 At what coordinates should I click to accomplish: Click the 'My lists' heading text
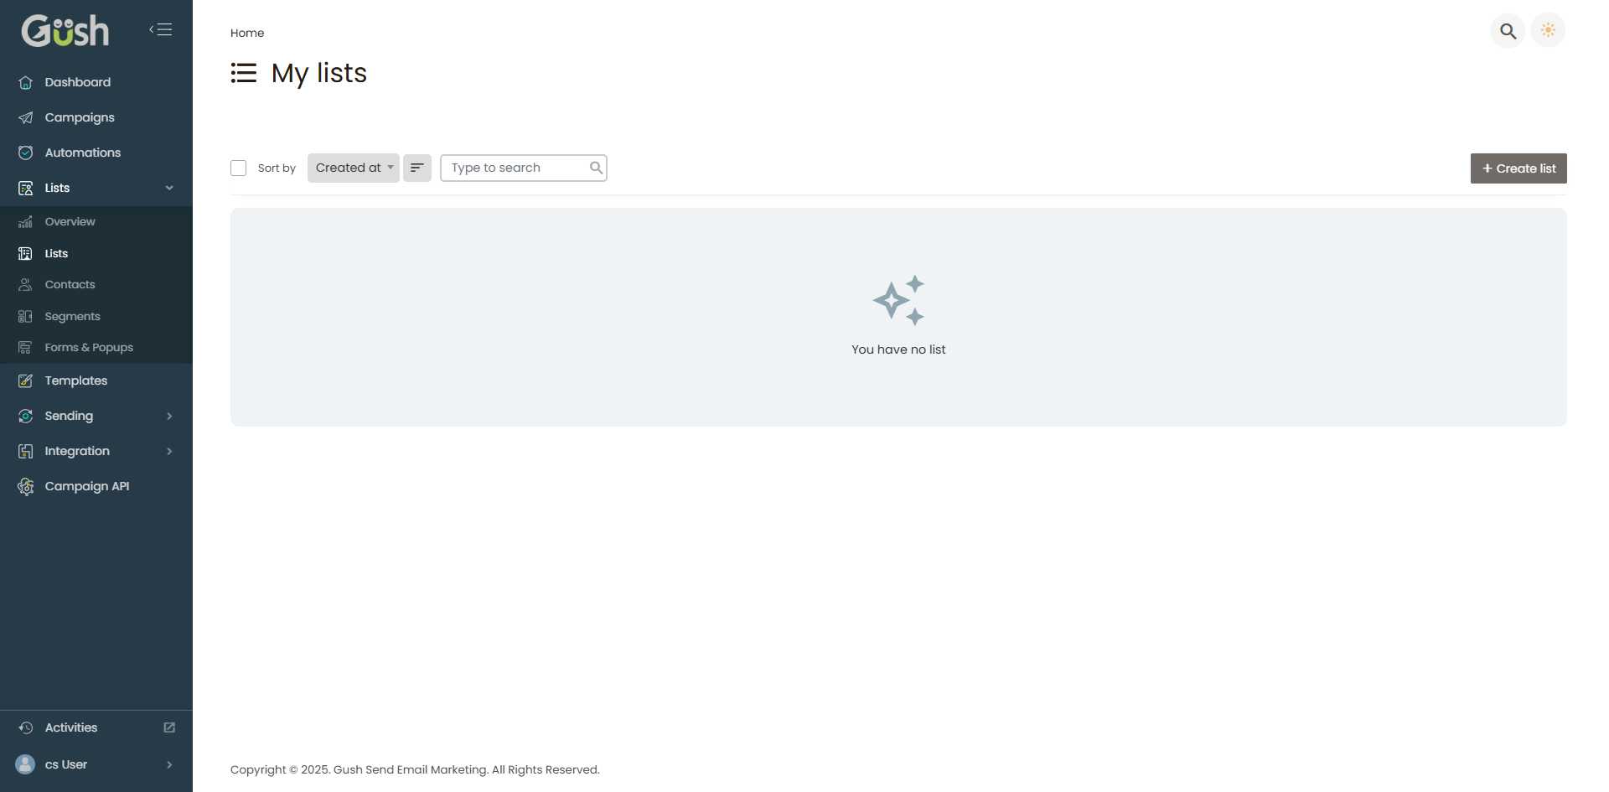(x=319, y=73)
